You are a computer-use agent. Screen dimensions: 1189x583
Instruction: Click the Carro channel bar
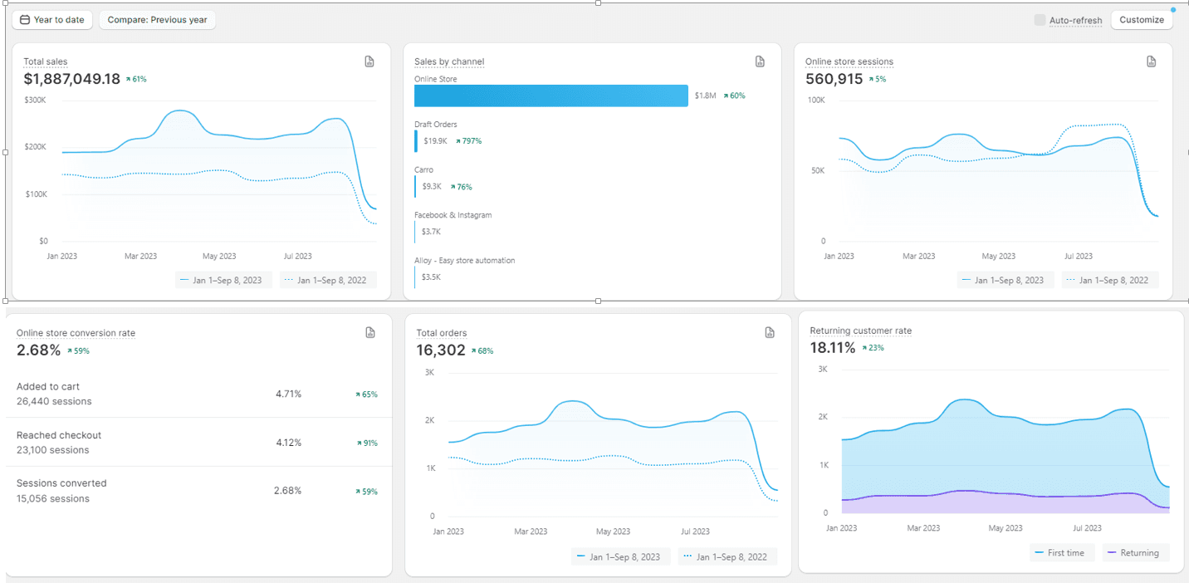(x=415, y=187)
